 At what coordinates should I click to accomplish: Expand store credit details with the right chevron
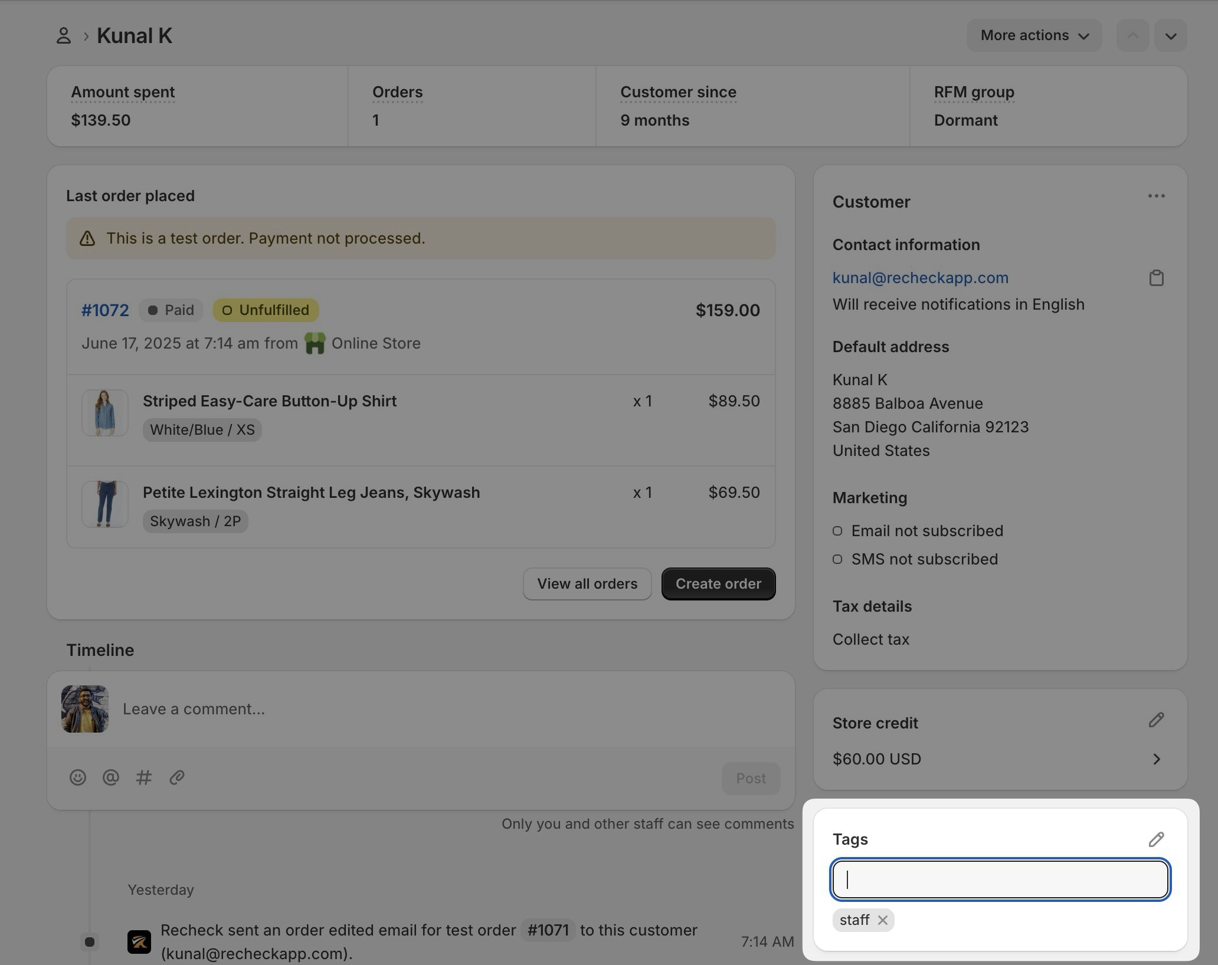click(x=1156, y=759)
